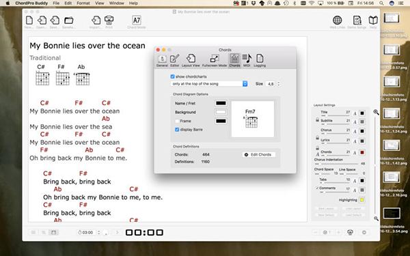This screenshot has width=410, height=256.
Task: Pick the red Chords color swatch
Action: tap(362, 152)
